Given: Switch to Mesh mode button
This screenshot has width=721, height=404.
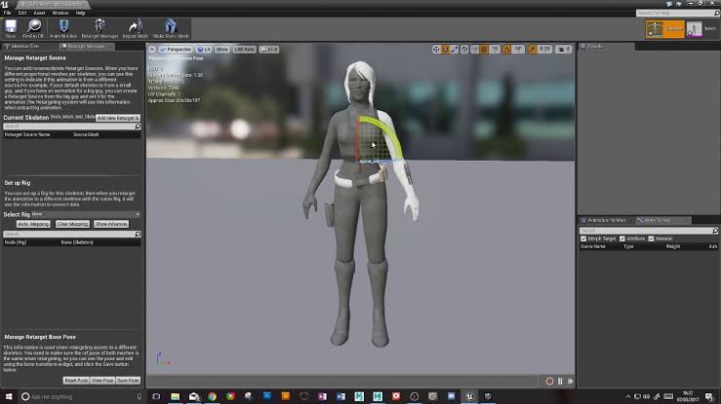Looking at the screenshot, I should point(701,28).
